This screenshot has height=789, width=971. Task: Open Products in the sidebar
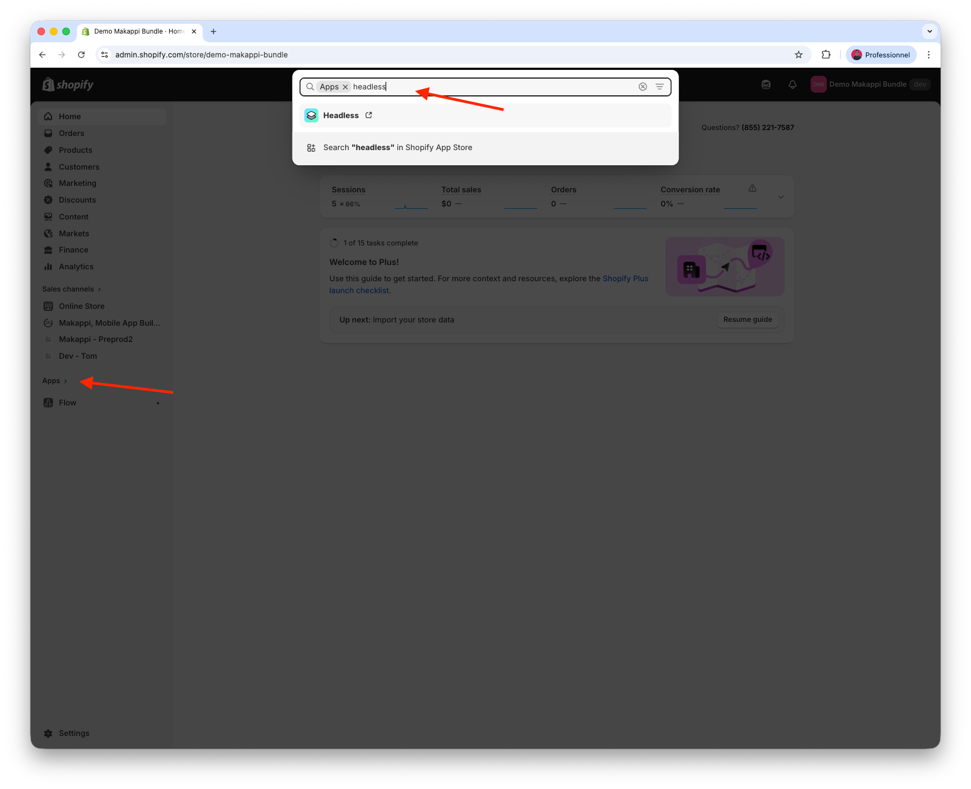(75, 150)
